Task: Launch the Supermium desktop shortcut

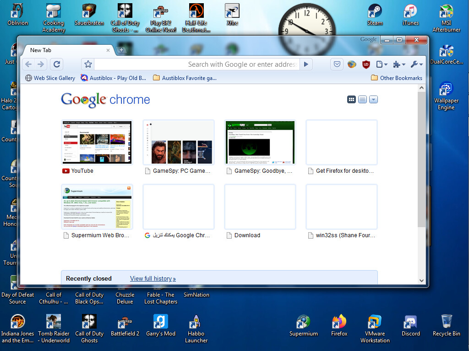Action: pyautogui.click(x=303, y=325)
